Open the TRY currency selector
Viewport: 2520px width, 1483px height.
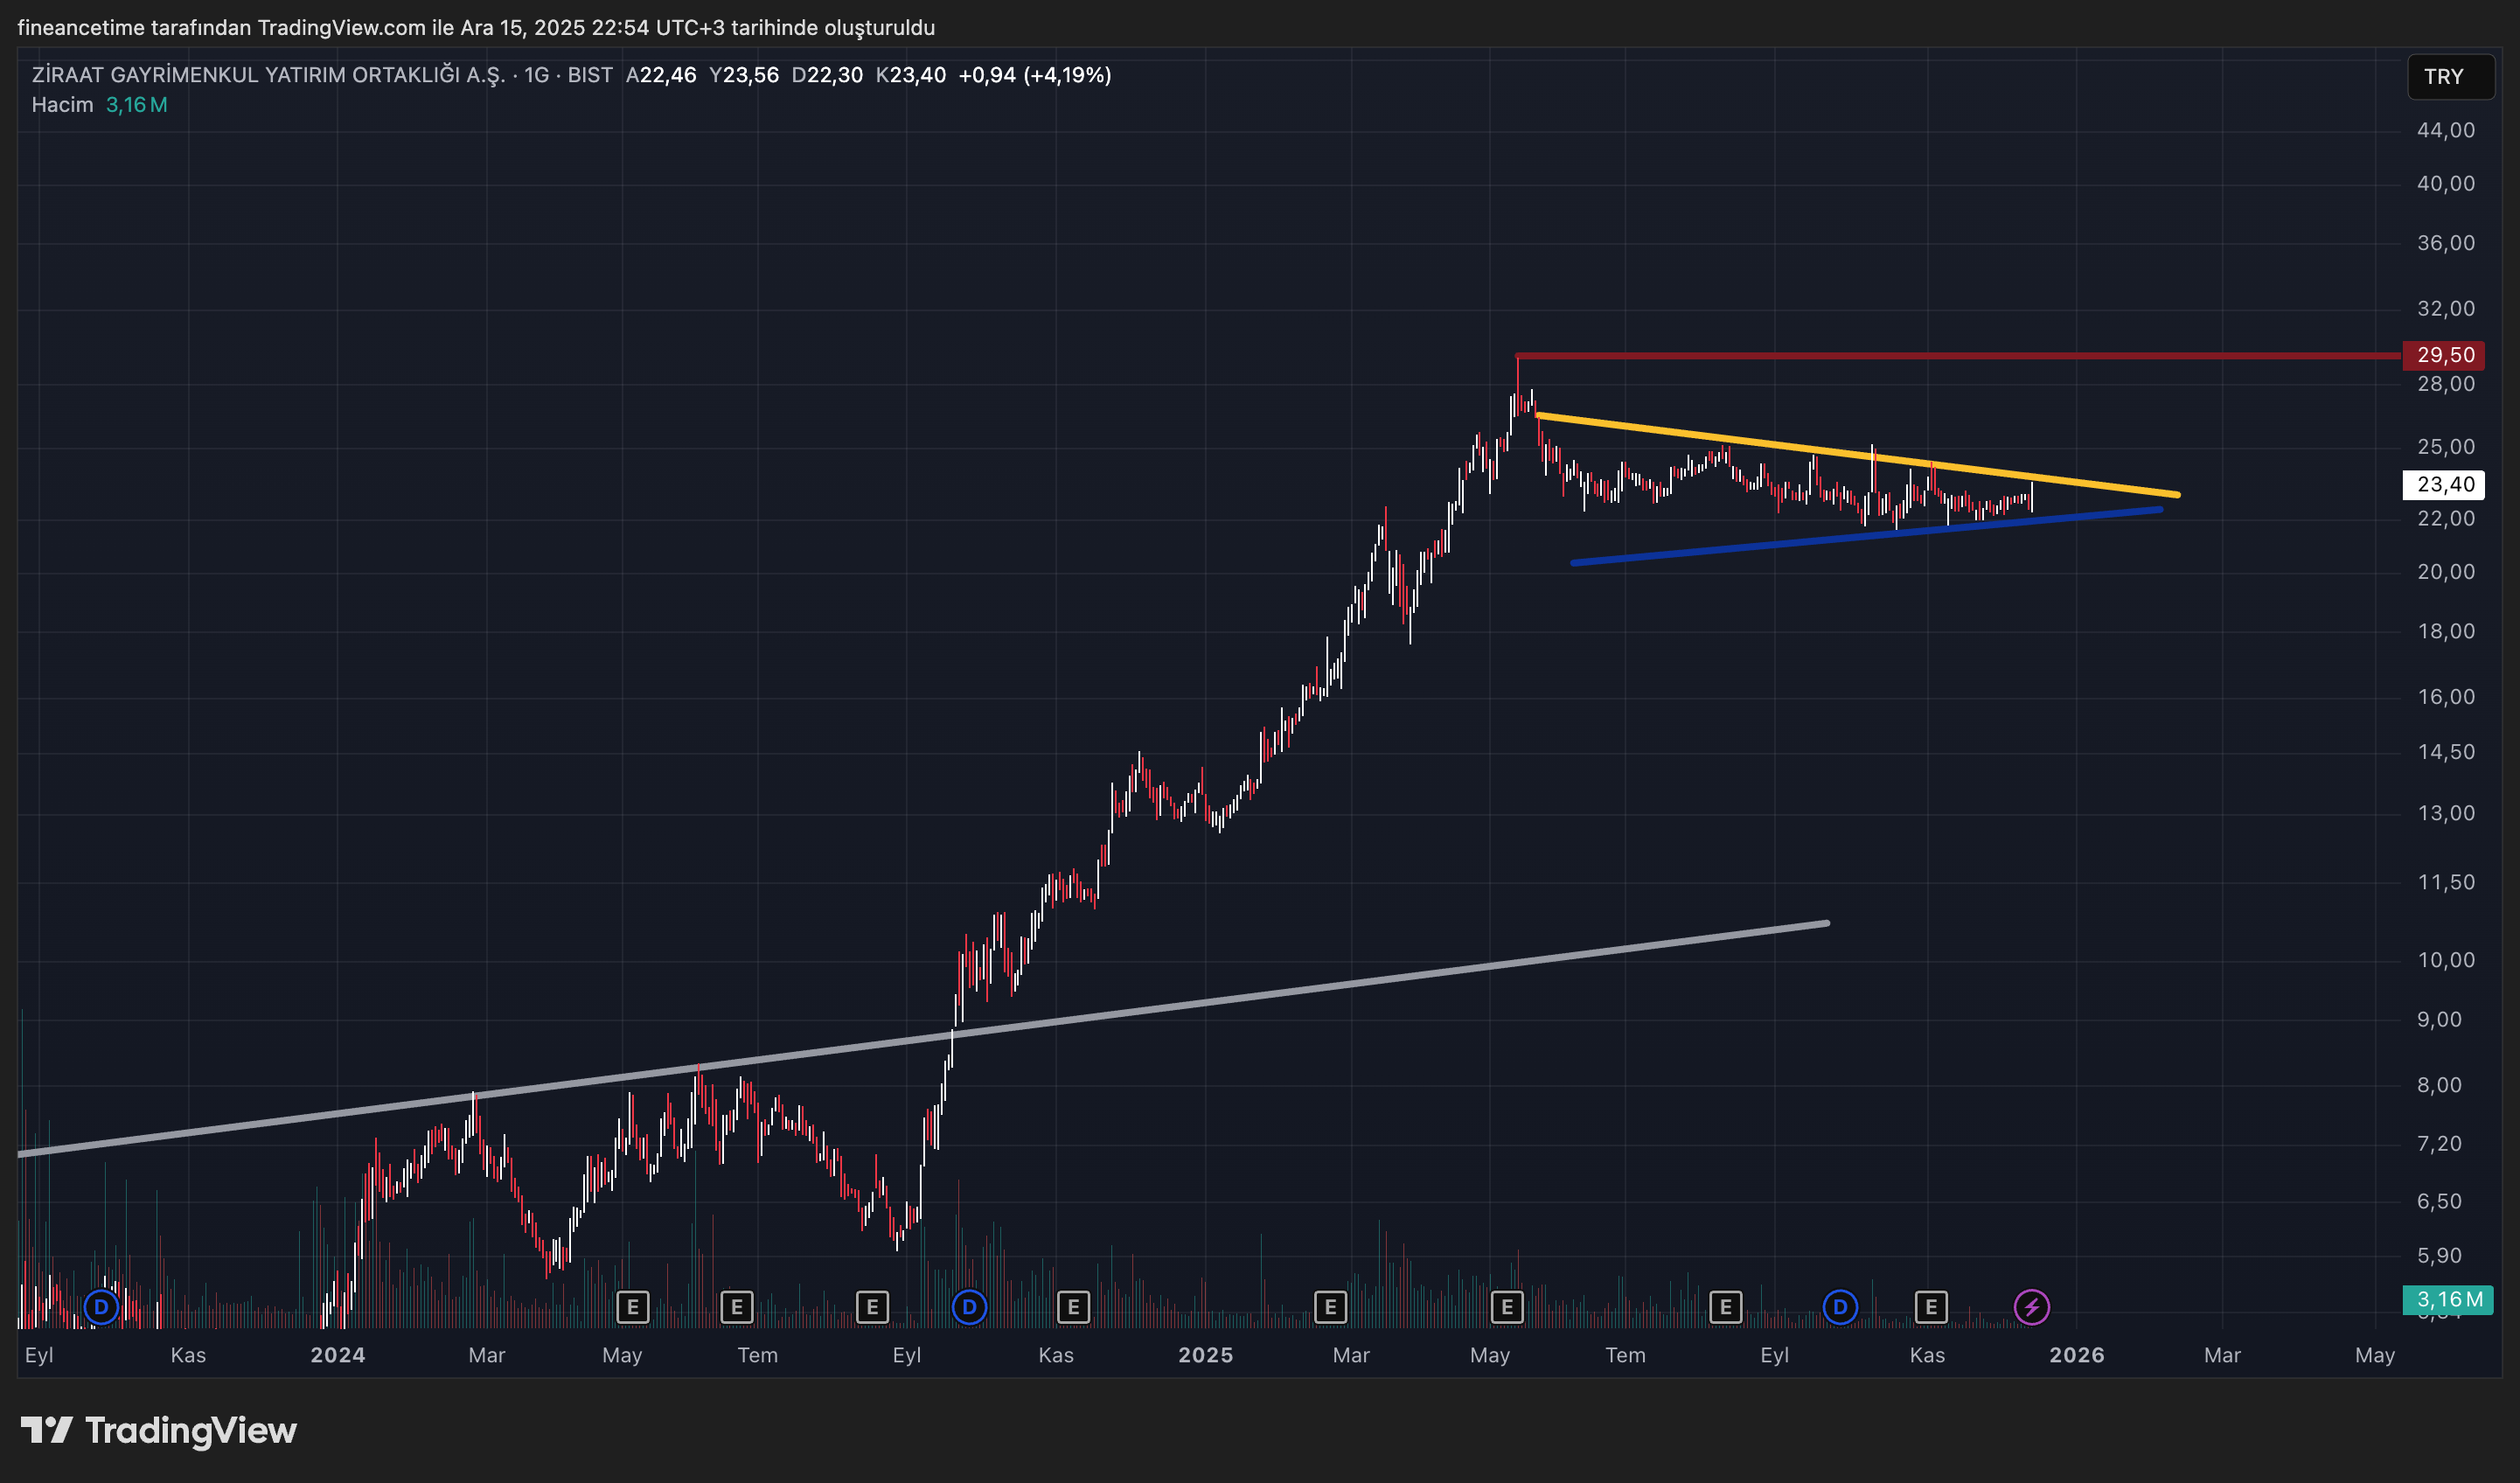click(2449, 77)
